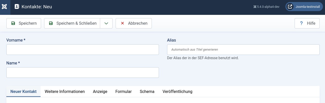The image size is (325, 103).
Task: Click the Joomla version 5.4.0-alpha4-dev indicator
Action: coord(266,7)
